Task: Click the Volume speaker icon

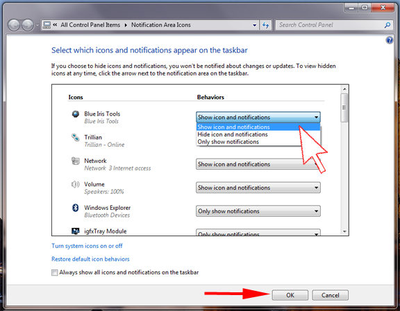Action: click(x=76, y=184)
